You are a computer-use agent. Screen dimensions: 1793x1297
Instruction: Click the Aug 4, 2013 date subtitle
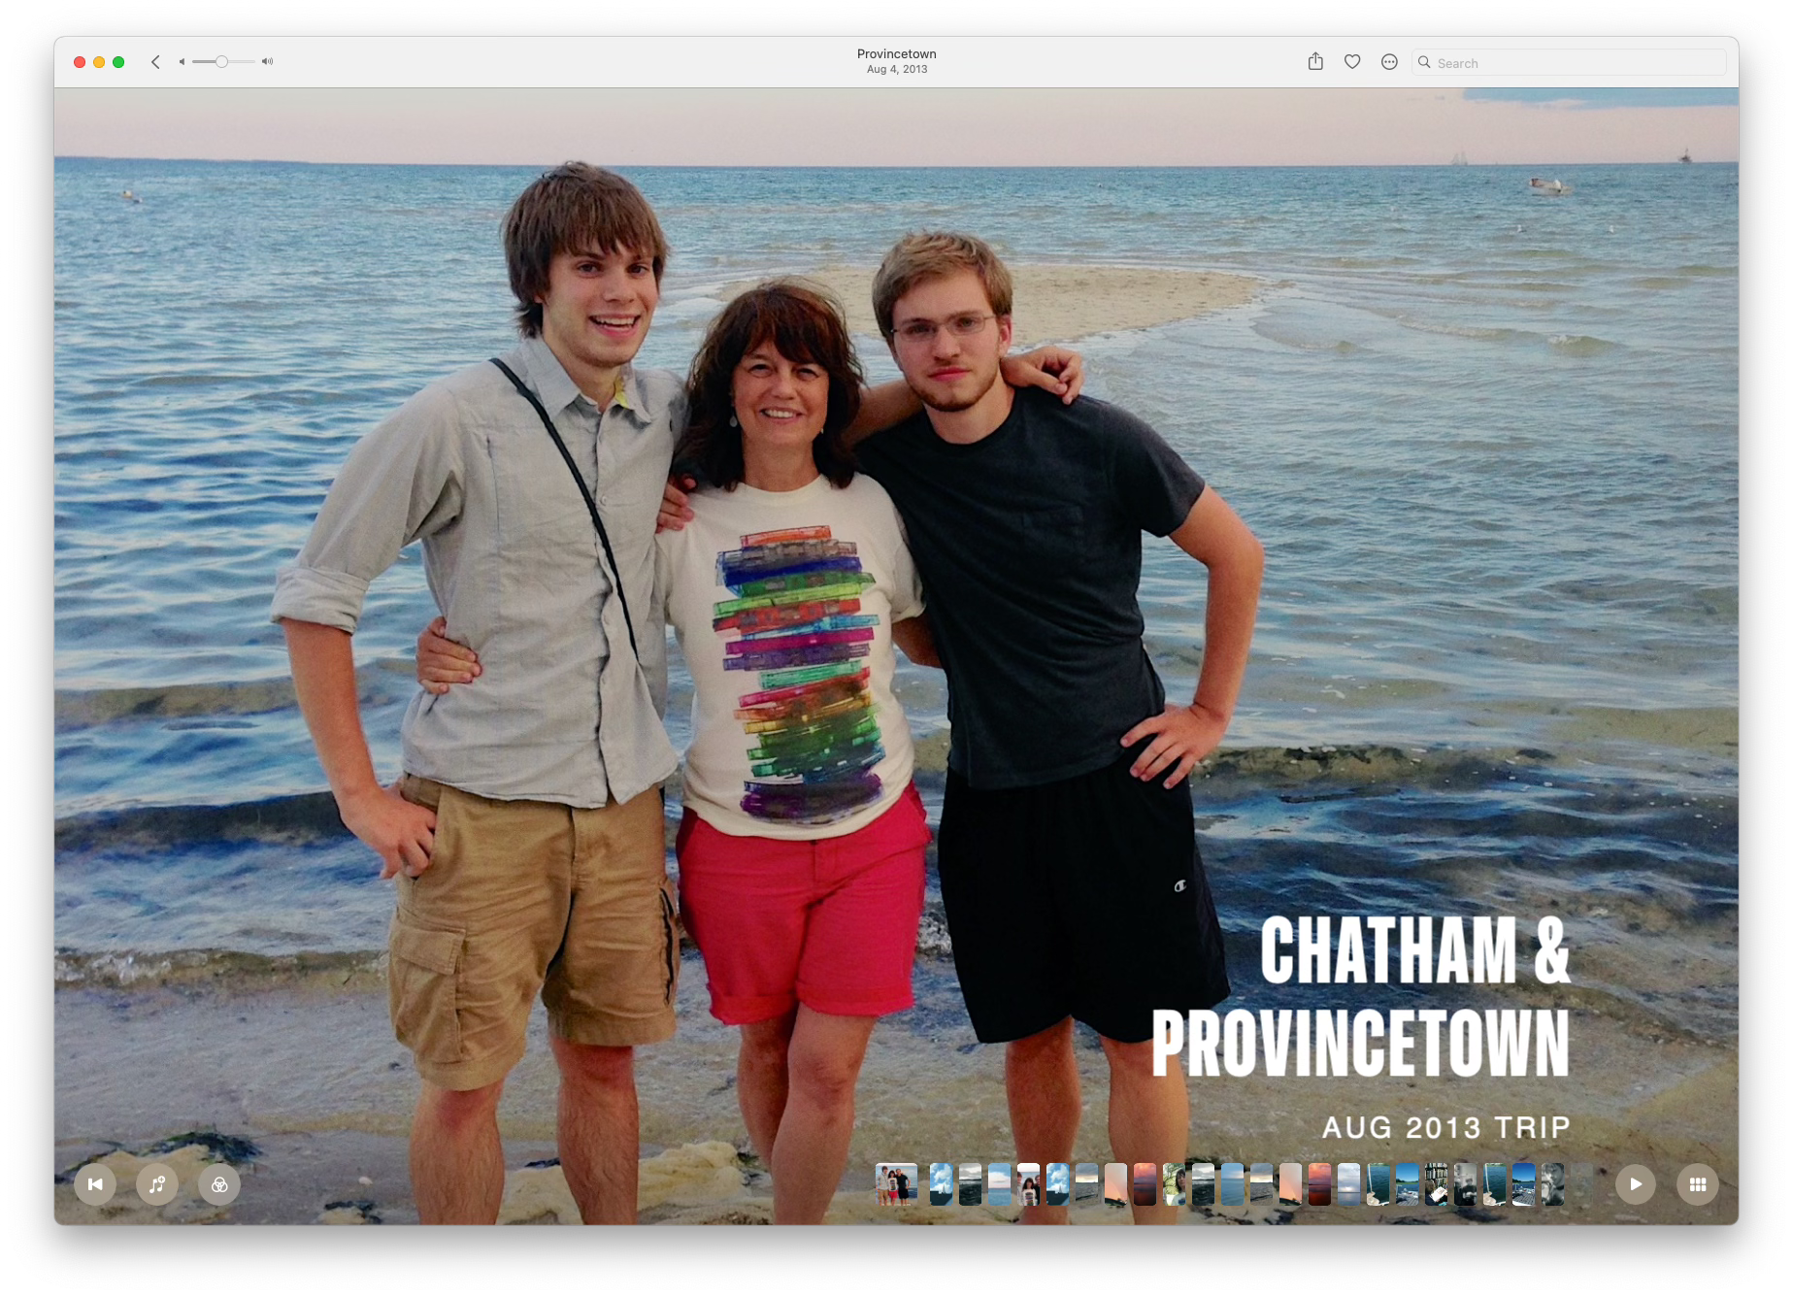[x=896, y=70]
